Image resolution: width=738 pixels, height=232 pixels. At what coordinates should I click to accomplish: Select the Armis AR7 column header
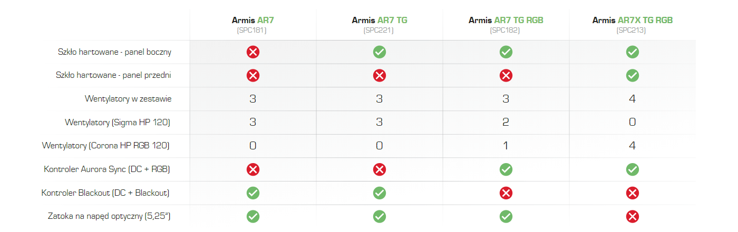tap(253, 21)
